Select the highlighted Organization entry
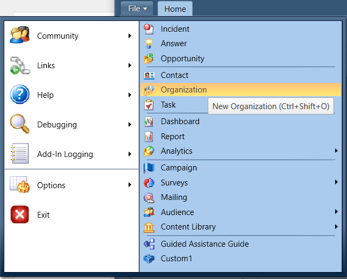This screenshot has width=347, height=279. 241,90
